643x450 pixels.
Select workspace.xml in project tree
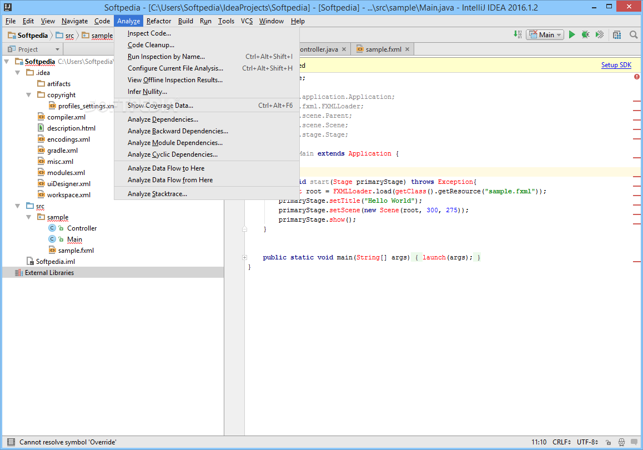tap(68, 195)
